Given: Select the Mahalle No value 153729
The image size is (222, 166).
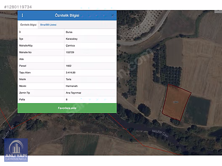Looking at the screenshot, I should [70, 52].
